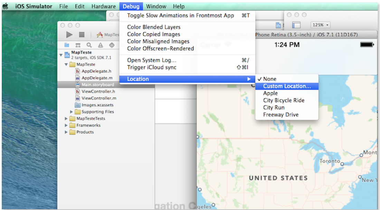Viewport: 380px width, 210px height.
Task: Click the simulator battery icon
Action: pyautogui.click(x=367, y=45)
